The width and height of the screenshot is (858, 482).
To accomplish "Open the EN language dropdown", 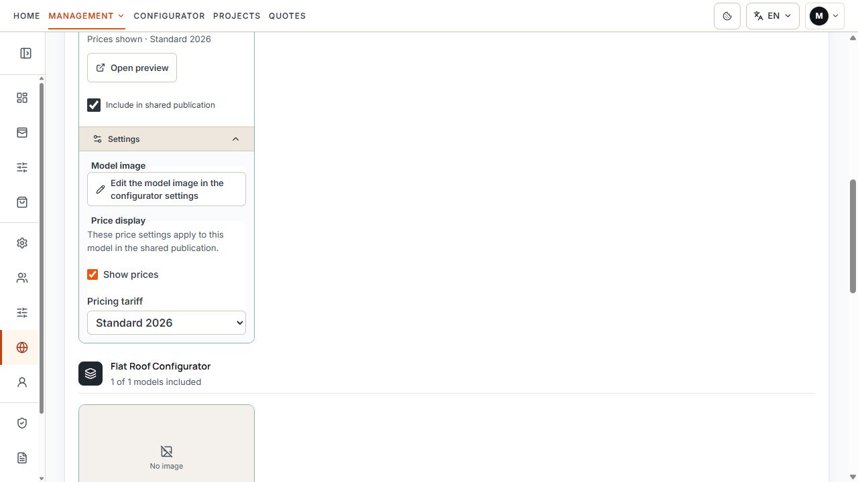I will [x=772, y=16].
